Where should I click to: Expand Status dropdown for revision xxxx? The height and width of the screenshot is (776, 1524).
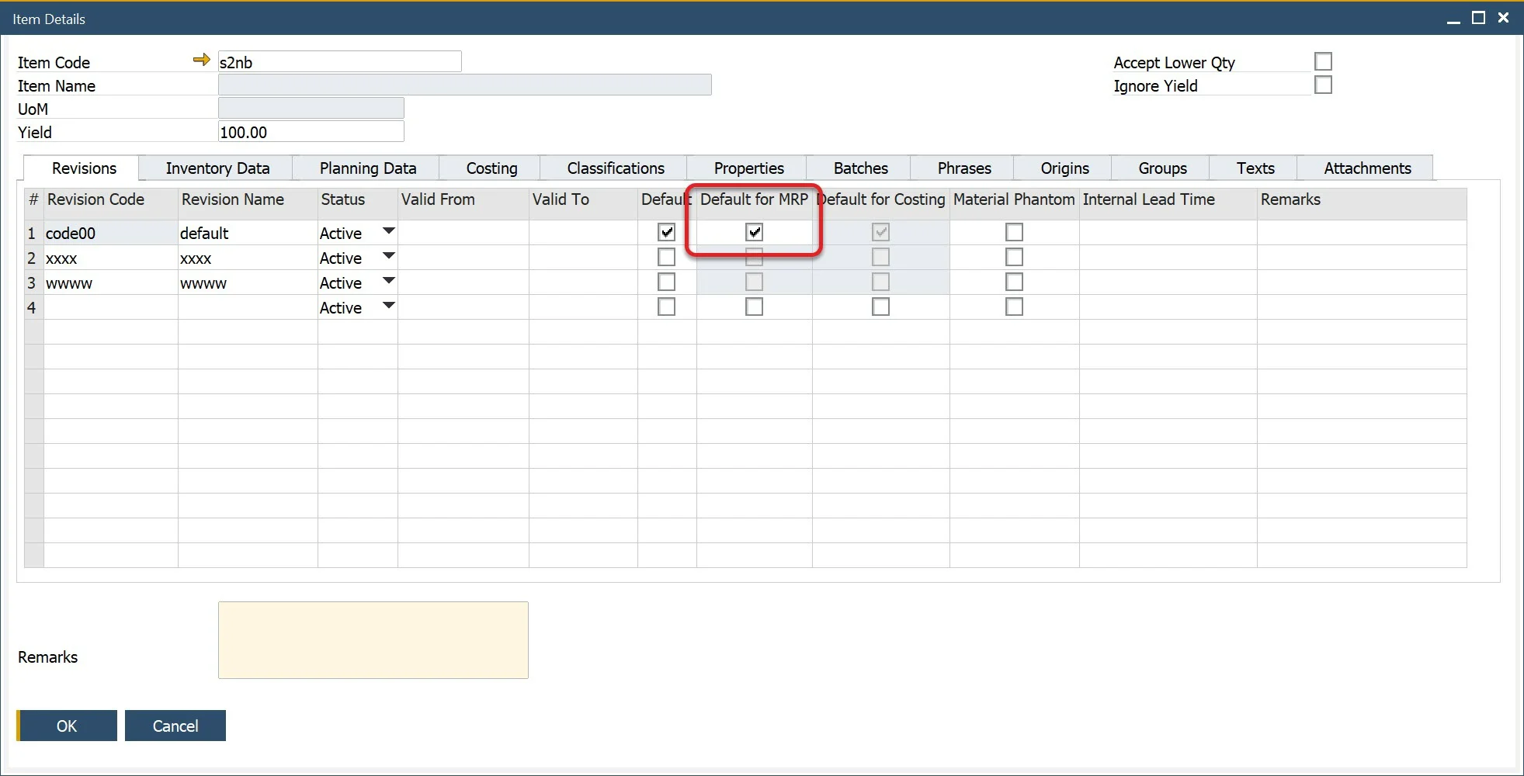(389, 257)
